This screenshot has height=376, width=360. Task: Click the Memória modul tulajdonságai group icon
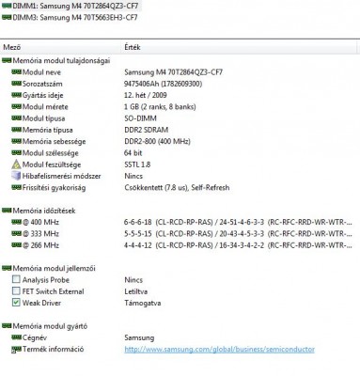coord(7,60)
